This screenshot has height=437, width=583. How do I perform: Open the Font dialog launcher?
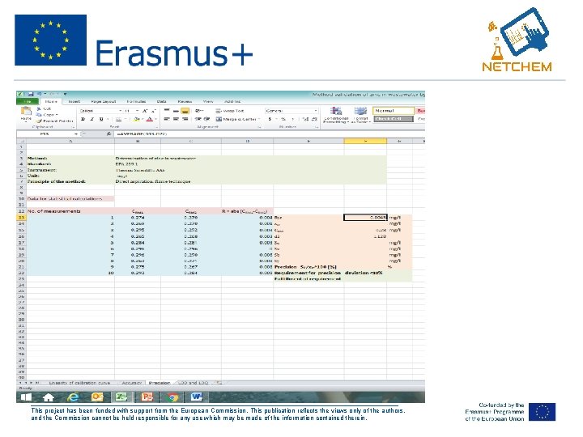coord(158,127)
